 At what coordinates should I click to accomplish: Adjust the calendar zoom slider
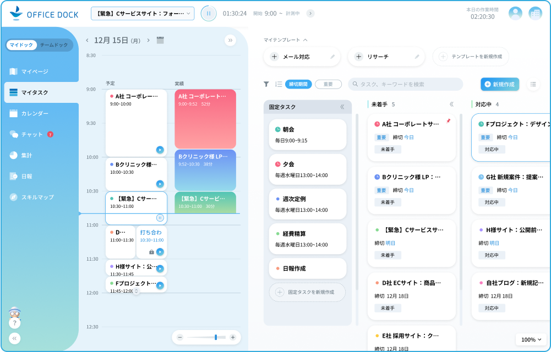pos(215,337)
